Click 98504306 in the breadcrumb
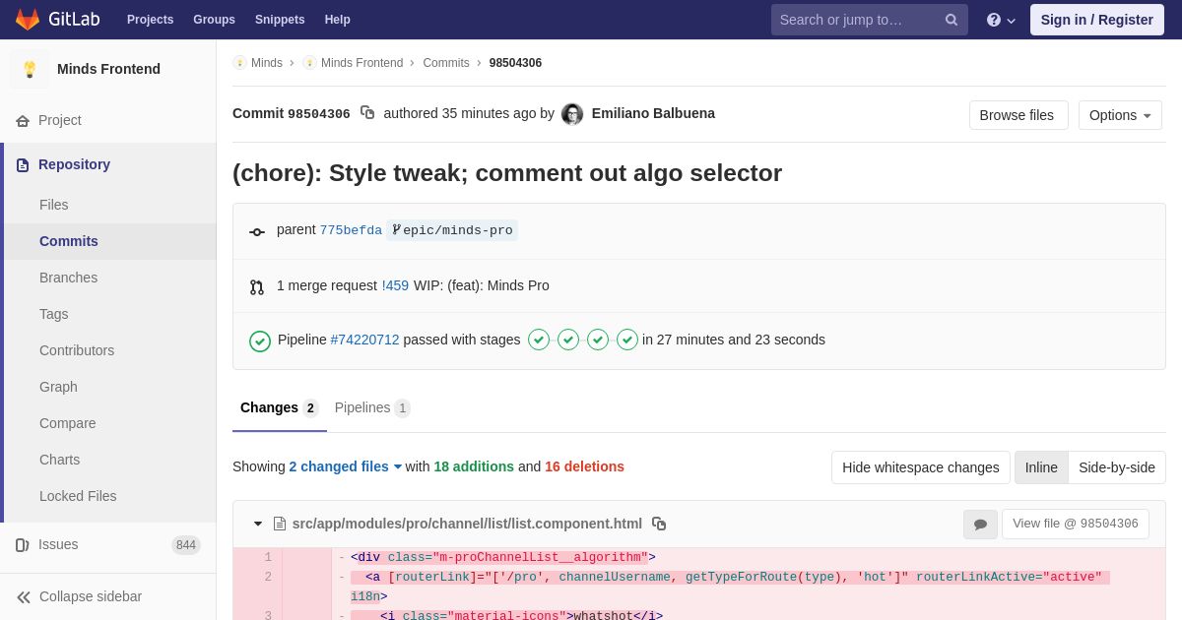The width and height of the screenshot is (1182, 620). click(x=515, y=63)
